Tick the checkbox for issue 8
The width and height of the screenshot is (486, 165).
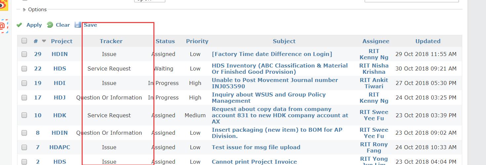(x=24, y=133)
